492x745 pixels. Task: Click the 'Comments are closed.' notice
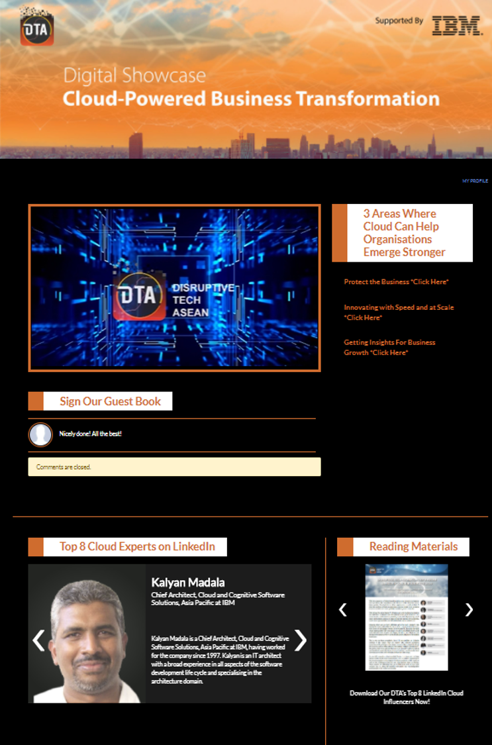tap(174, 467)
